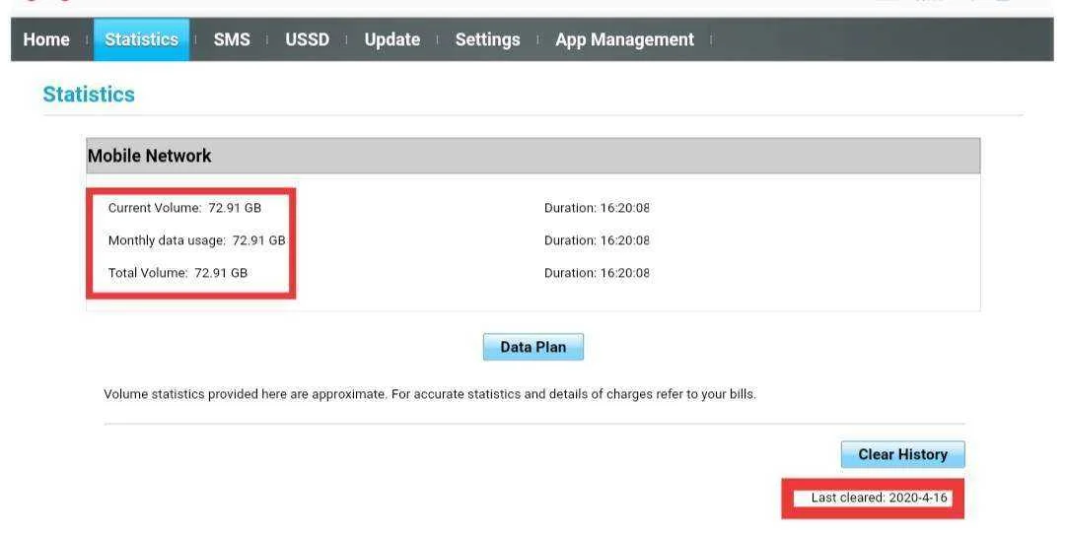Click the volume statistics disclaimer text
The height and width of the screenshot is (535, 1065).
coord(430,394)
